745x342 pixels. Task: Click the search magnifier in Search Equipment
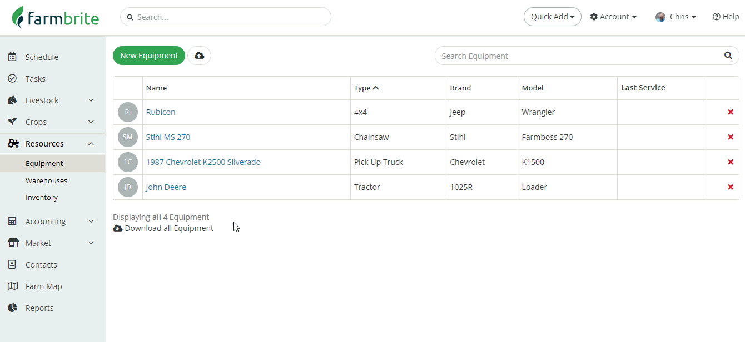(x=728, y=56)
